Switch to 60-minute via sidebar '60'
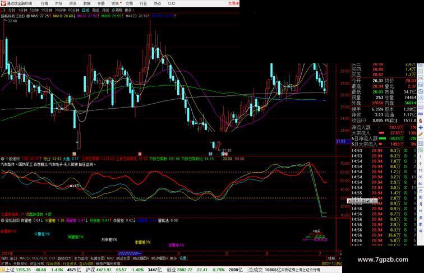424x273 pixels. click(x=421, y=183)
